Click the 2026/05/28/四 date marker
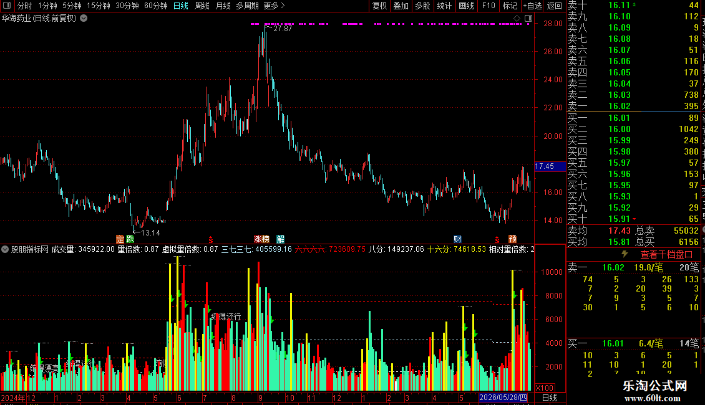 coord(503,398)
